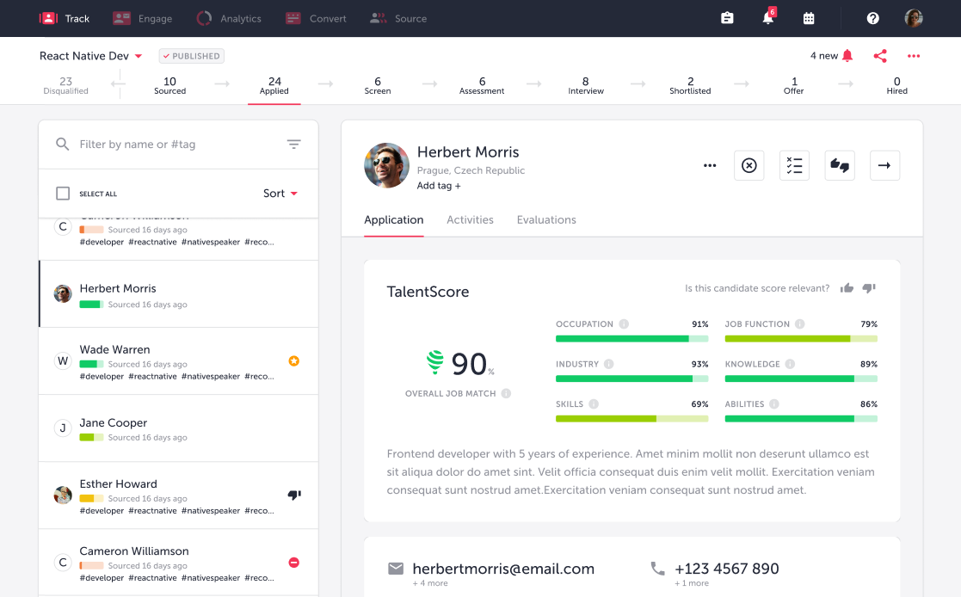This screenshot has width=961, height=597.
Task: Open filter options icon in search box
Action: [x=294, y=145]
